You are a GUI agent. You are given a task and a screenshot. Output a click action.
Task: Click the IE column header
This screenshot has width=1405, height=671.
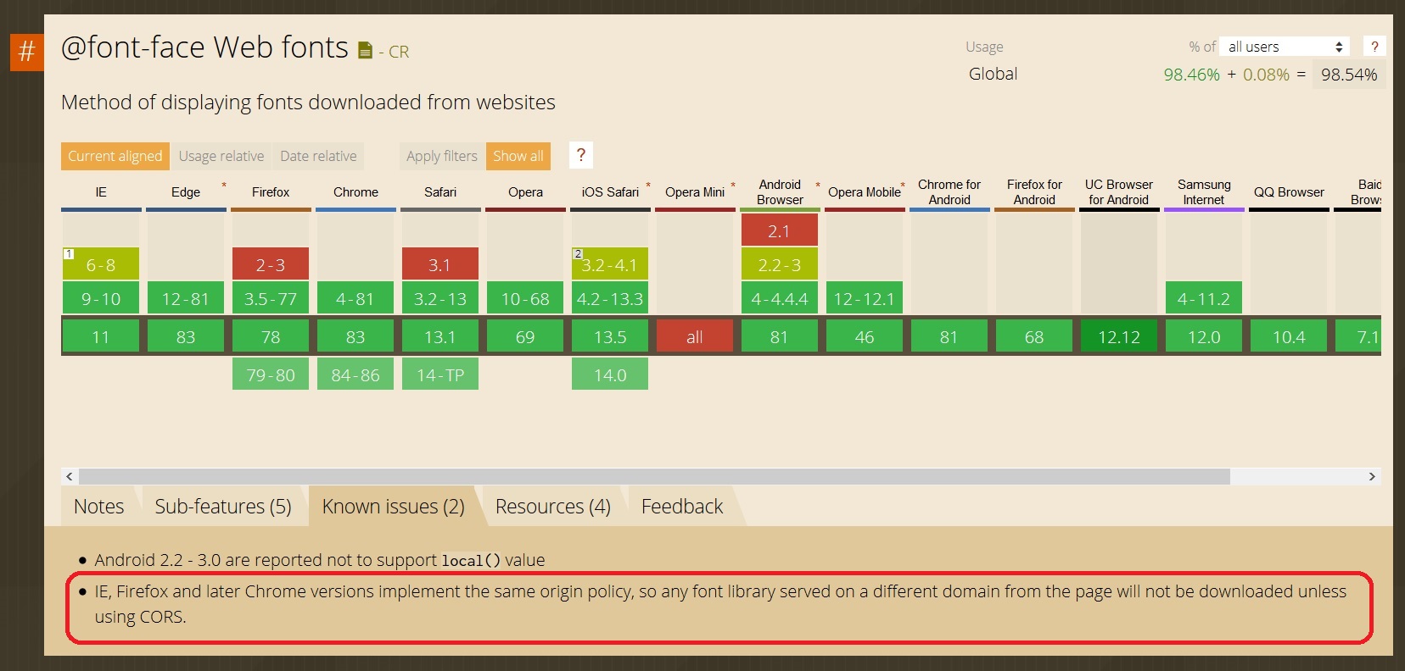coord(101,192)
